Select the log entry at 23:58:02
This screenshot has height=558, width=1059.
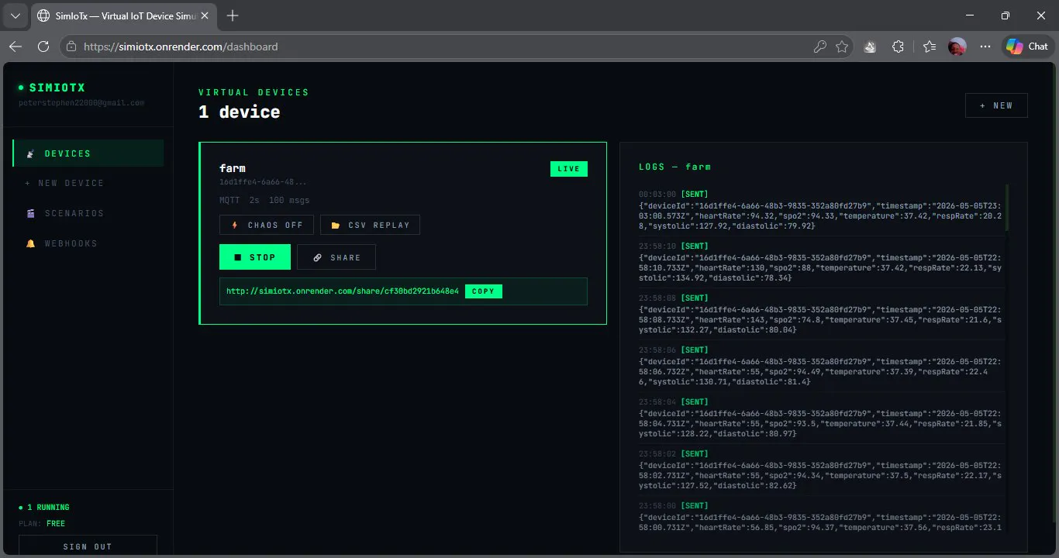[x=820, y=470]
